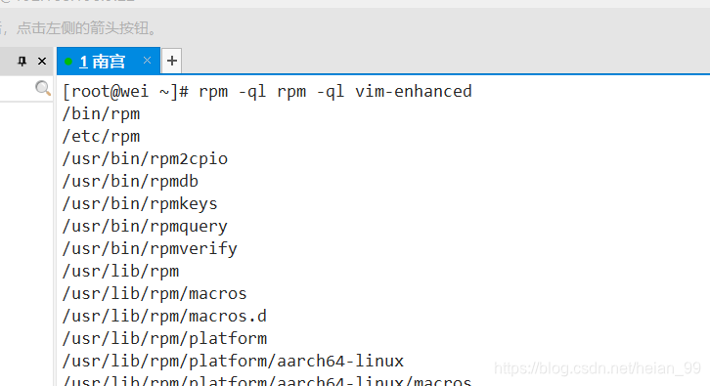Pin the side panel with the pushpin icon
Screen dimensions: 710x386
(x=22, y=61)
